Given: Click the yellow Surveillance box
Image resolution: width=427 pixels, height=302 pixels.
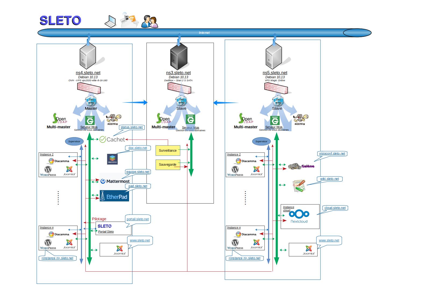Looking at the screenshot, I should click(168, 151).
